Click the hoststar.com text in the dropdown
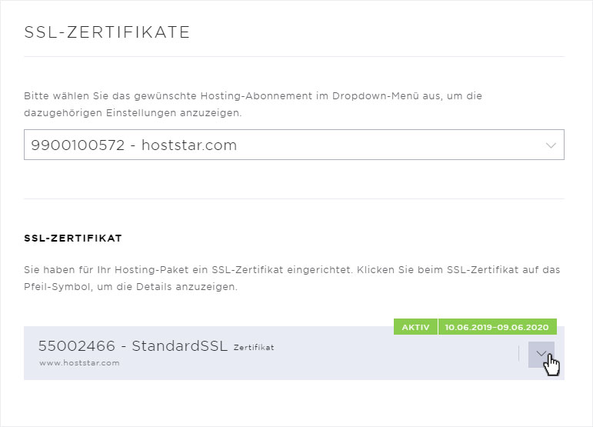Screen dimensions: 593x427 (x=189, y=145)
